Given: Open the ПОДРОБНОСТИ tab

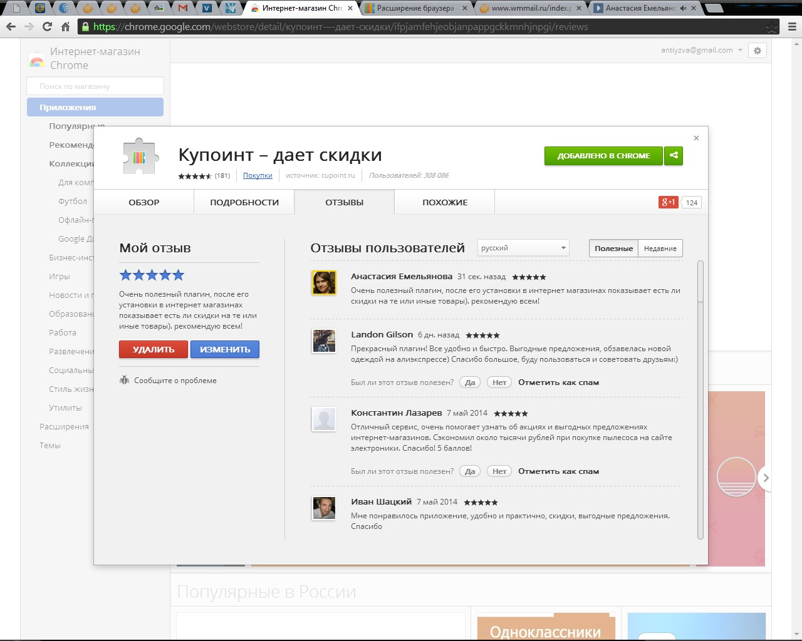Looking at the screenshot, I should [244, 202].
